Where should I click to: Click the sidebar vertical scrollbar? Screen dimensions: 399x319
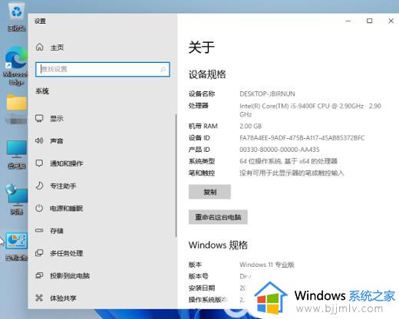[x=176, y=176]
